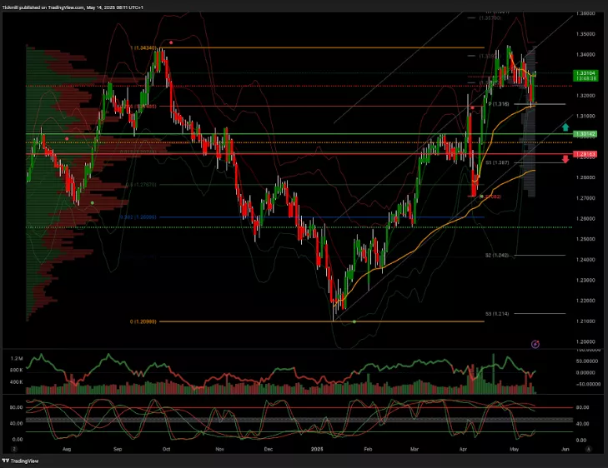608x468 pixels.
Task: Click the 2025 label on the time axis
Action: (x=319, y=449)
